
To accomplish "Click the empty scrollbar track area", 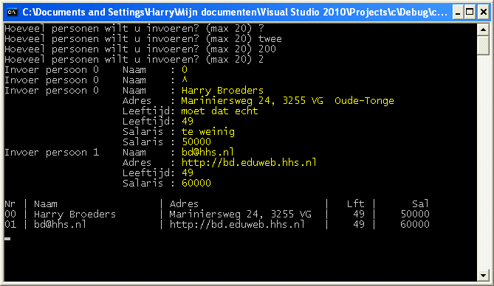I will click(x=483, y=162).
